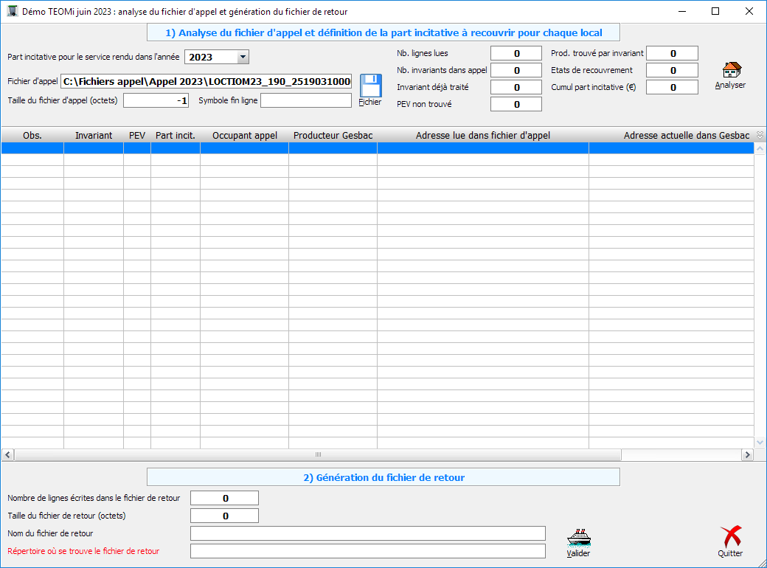This screenshot has height=568, width=767.
Task: Click the vertical scrollbar down arrow
Action: pyautogui.click(x=760, y=443)
